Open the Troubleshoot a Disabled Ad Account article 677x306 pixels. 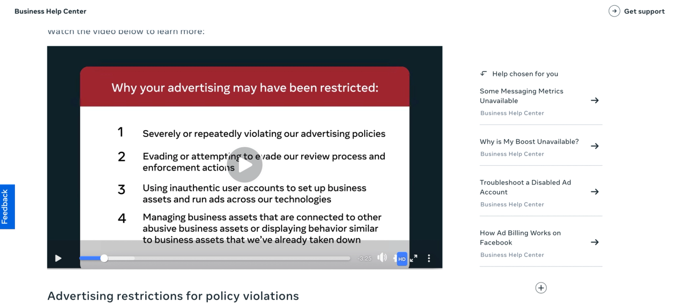click(525, 187)
